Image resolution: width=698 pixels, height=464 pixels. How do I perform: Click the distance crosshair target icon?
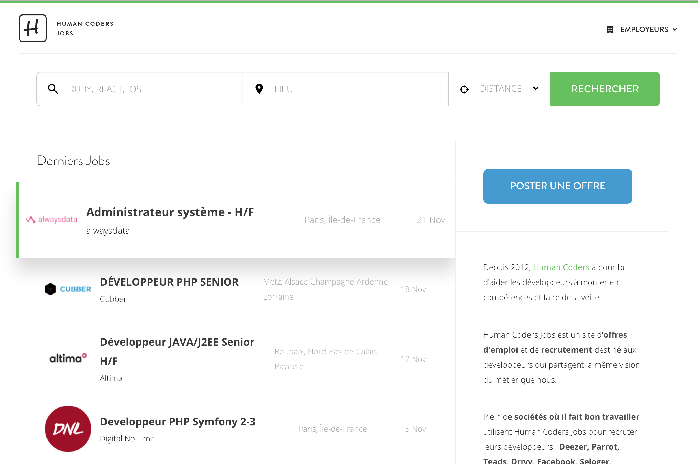(x=464, y=89)
